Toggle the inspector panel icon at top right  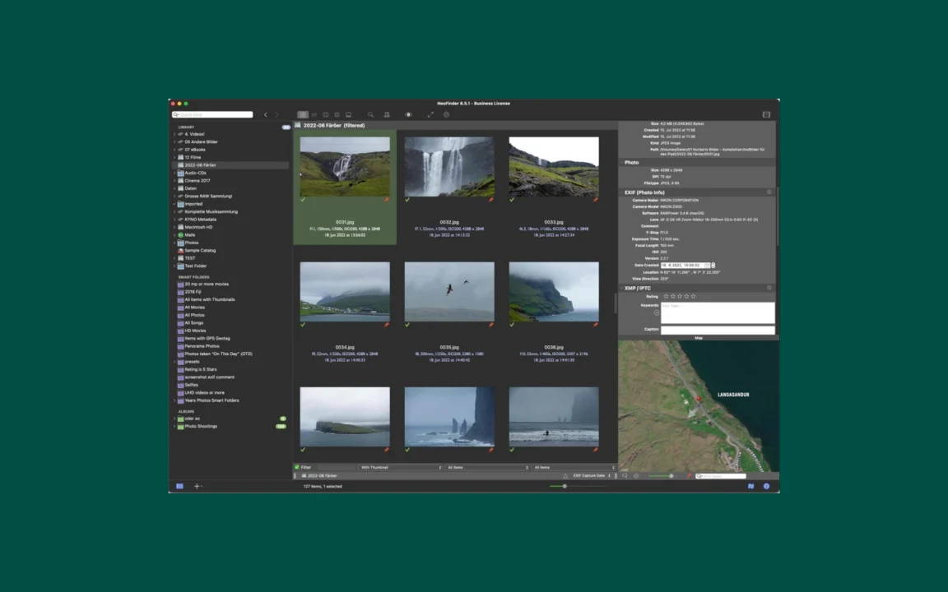767,115
